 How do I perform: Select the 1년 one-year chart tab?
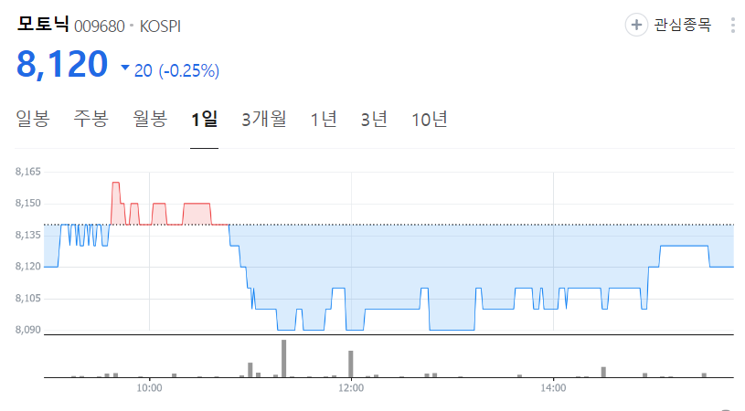coord(324,119)
